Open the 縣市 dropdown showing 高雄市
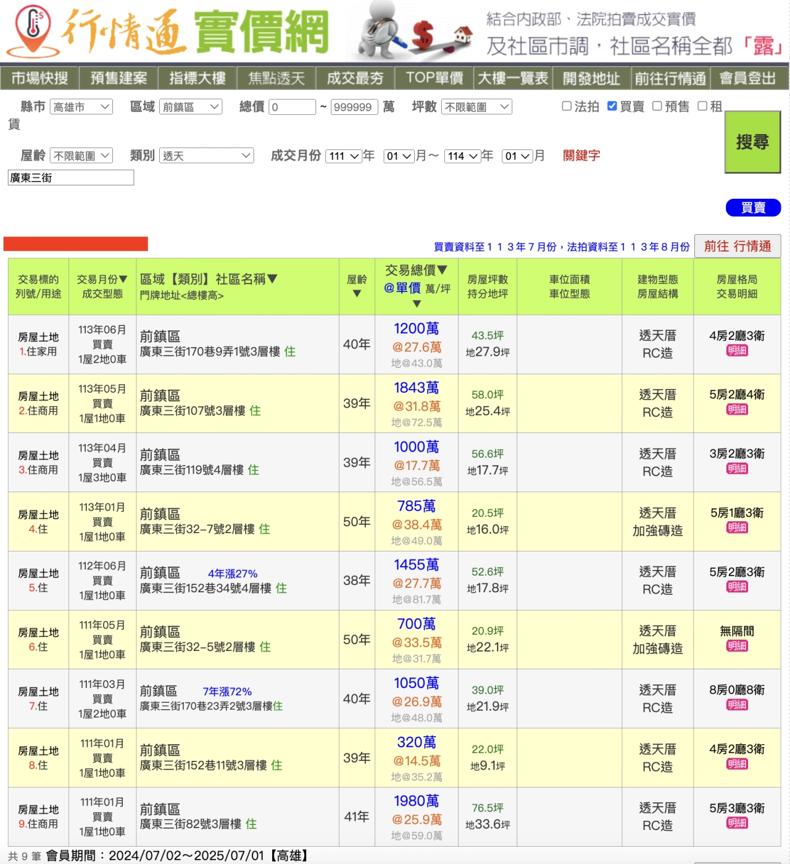Image resolution: width=790 pixels, height=864 pixels. pos(81,107)
